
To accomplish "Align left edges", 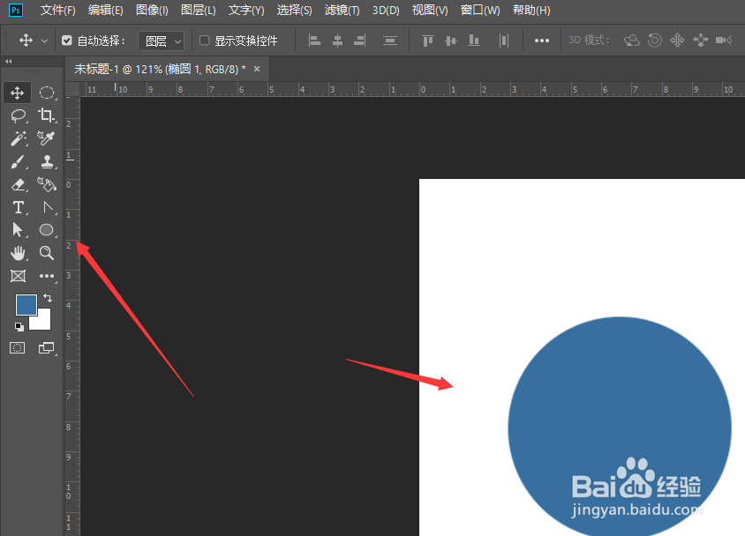I will point(314,41).
